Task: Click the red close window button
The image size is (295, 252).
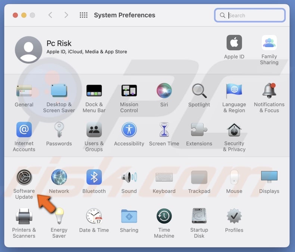Action: [15, 15]
